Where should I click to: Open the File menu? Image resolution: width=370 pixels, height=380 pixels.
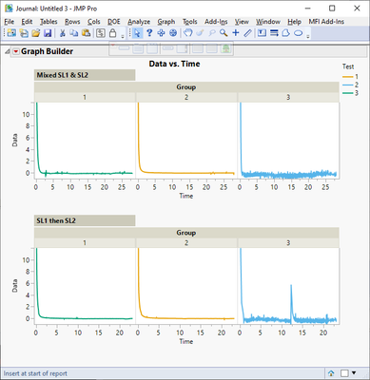click(x=10, y=22)
